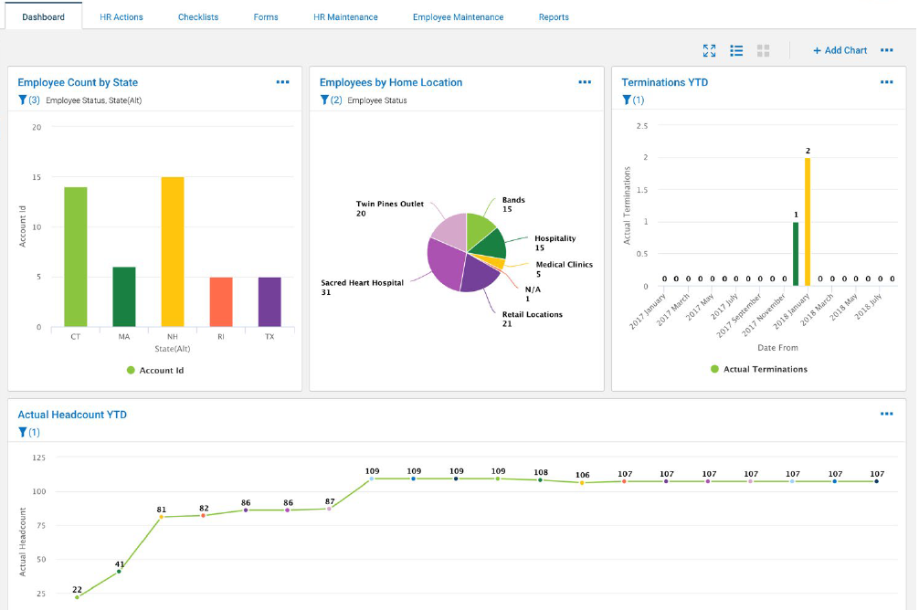Open the filter icon on Employee Count by State
The height and width of the screenshot is (610, 919).
(23, 100)
